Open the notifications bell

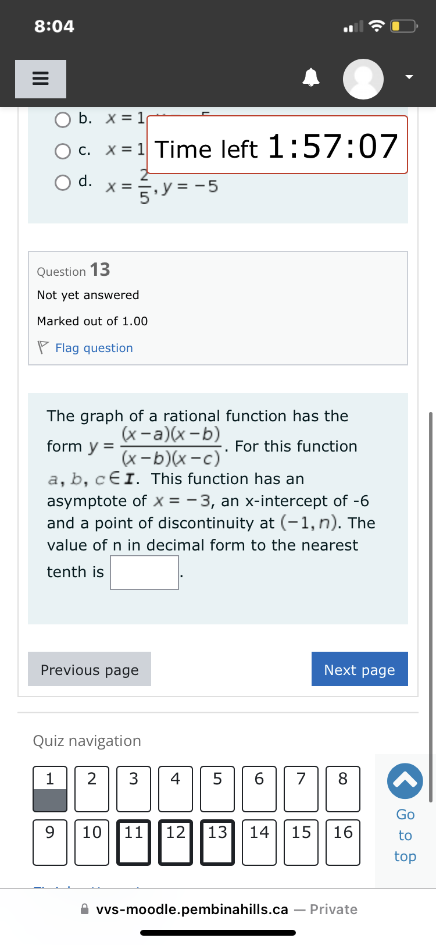(311, 76)
